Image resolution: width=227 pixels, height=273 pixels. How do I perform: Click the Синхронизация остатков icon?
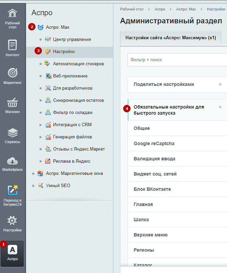point(48,100)
